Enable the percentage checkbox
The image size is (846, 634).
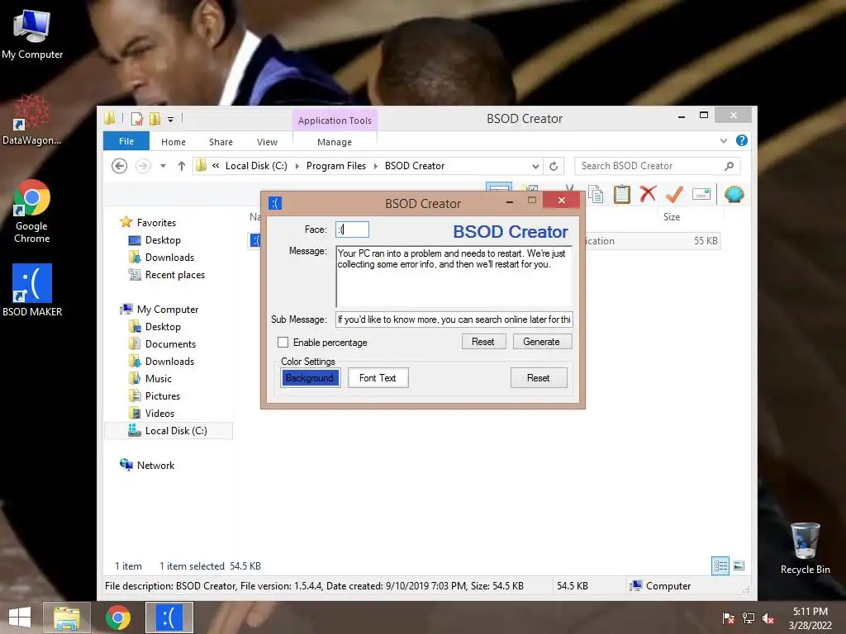[x=283, y=343]
